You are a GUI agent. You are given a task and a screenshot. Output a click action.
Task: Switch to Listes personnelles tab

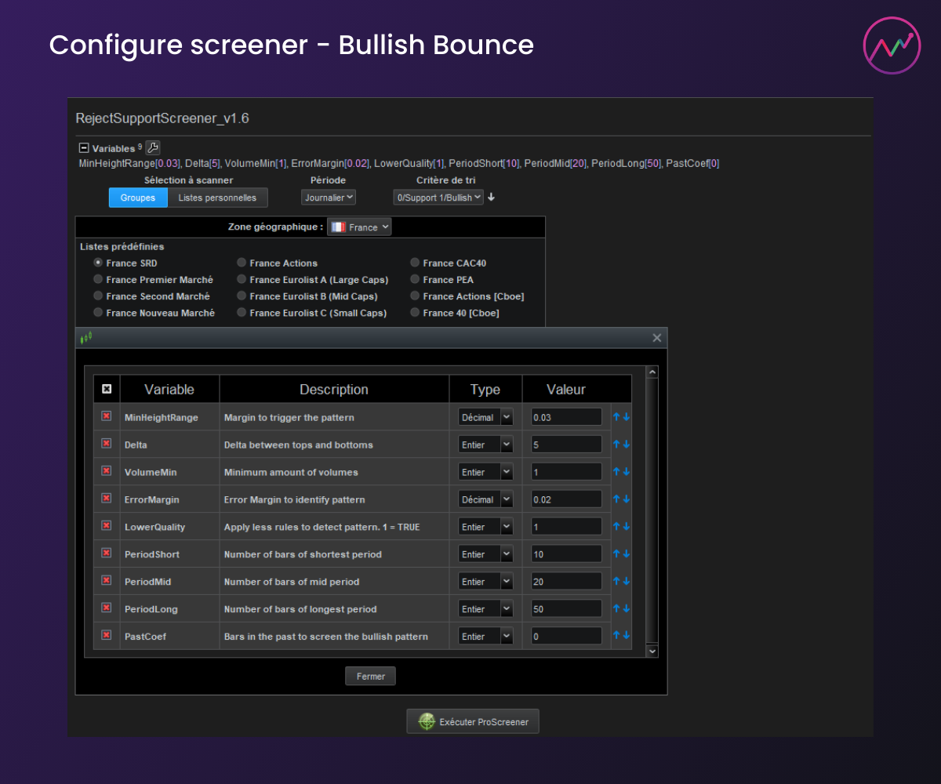click(x=217, y=198)
